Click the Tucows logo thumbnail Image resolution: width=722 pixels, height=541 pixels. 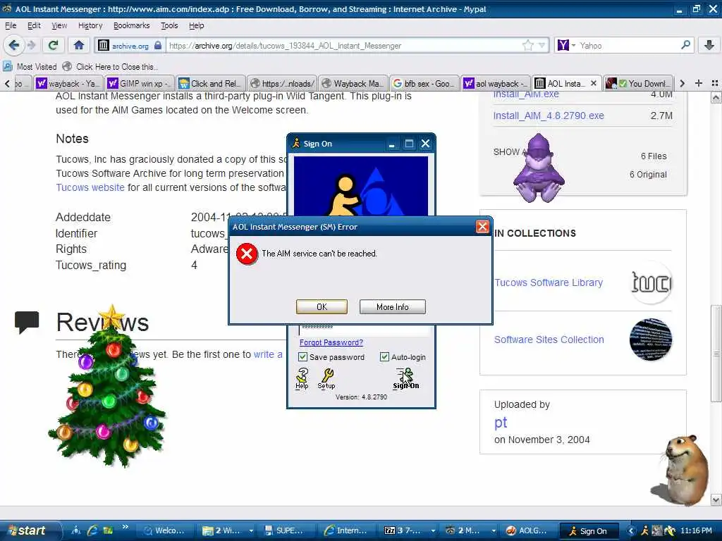pos(651,282)
